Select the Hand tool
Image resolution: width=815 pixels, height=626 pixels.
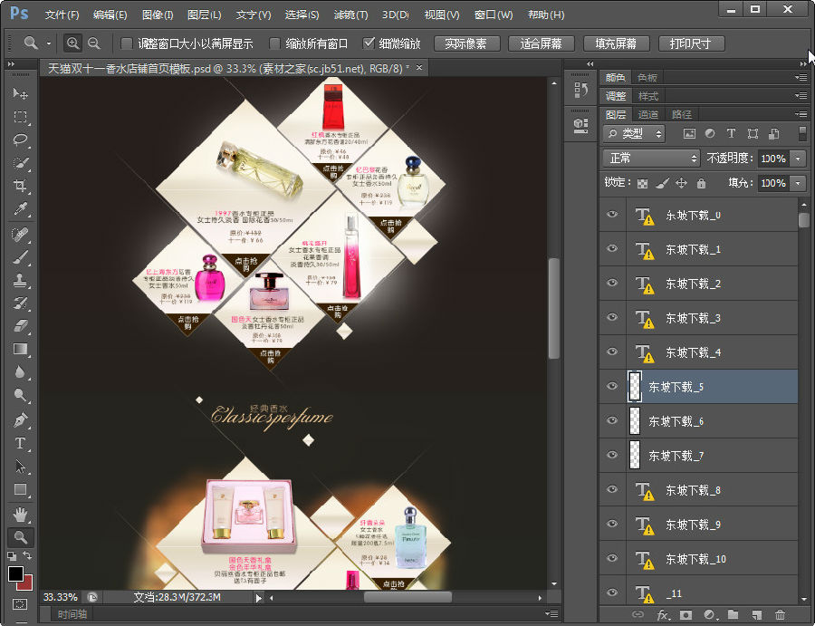tap(20, 514)
